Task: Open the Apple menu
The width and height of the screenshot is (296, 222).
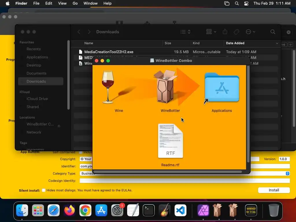Action: click(x=8, y=3)
